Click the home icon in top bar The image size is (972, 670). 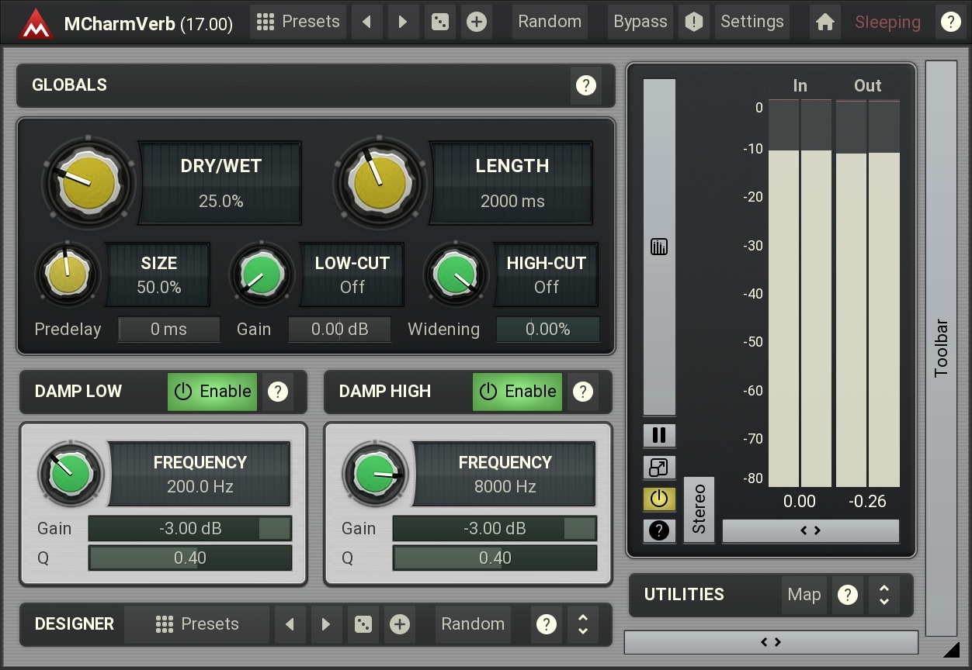[825, 22]
